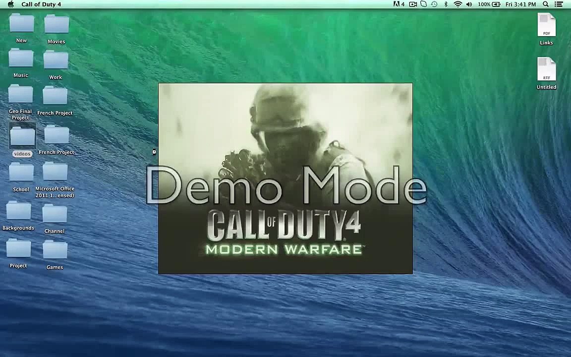Click the Fri 3:41 PM clock
The image size is (571, 357).
click(520, 4)
